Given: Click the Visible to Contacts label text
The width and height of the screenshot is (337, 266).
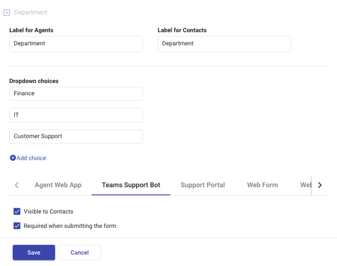Looking at the screenshot, I should [48, 211].
